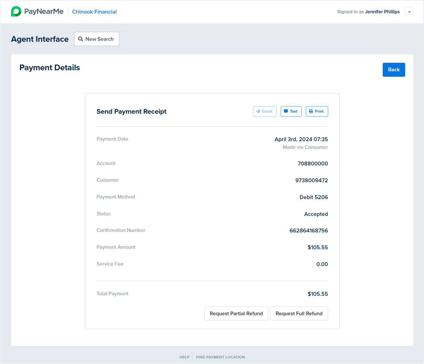Click the Confirmation Number label
Viewport: 424px width, 364px height.
click(121, 230)
